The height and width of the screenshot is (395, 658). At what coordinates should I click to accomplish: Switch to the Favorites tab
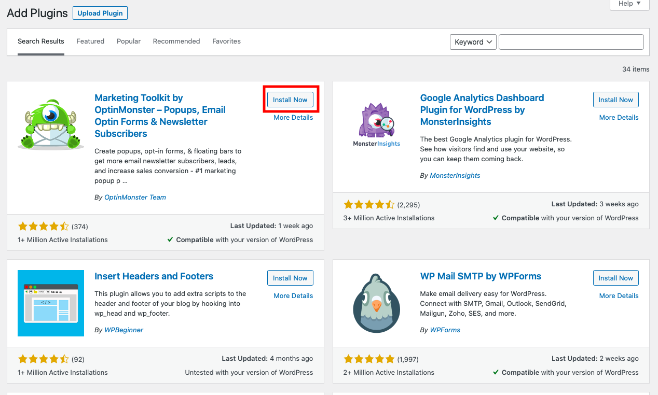coord(226,41)
